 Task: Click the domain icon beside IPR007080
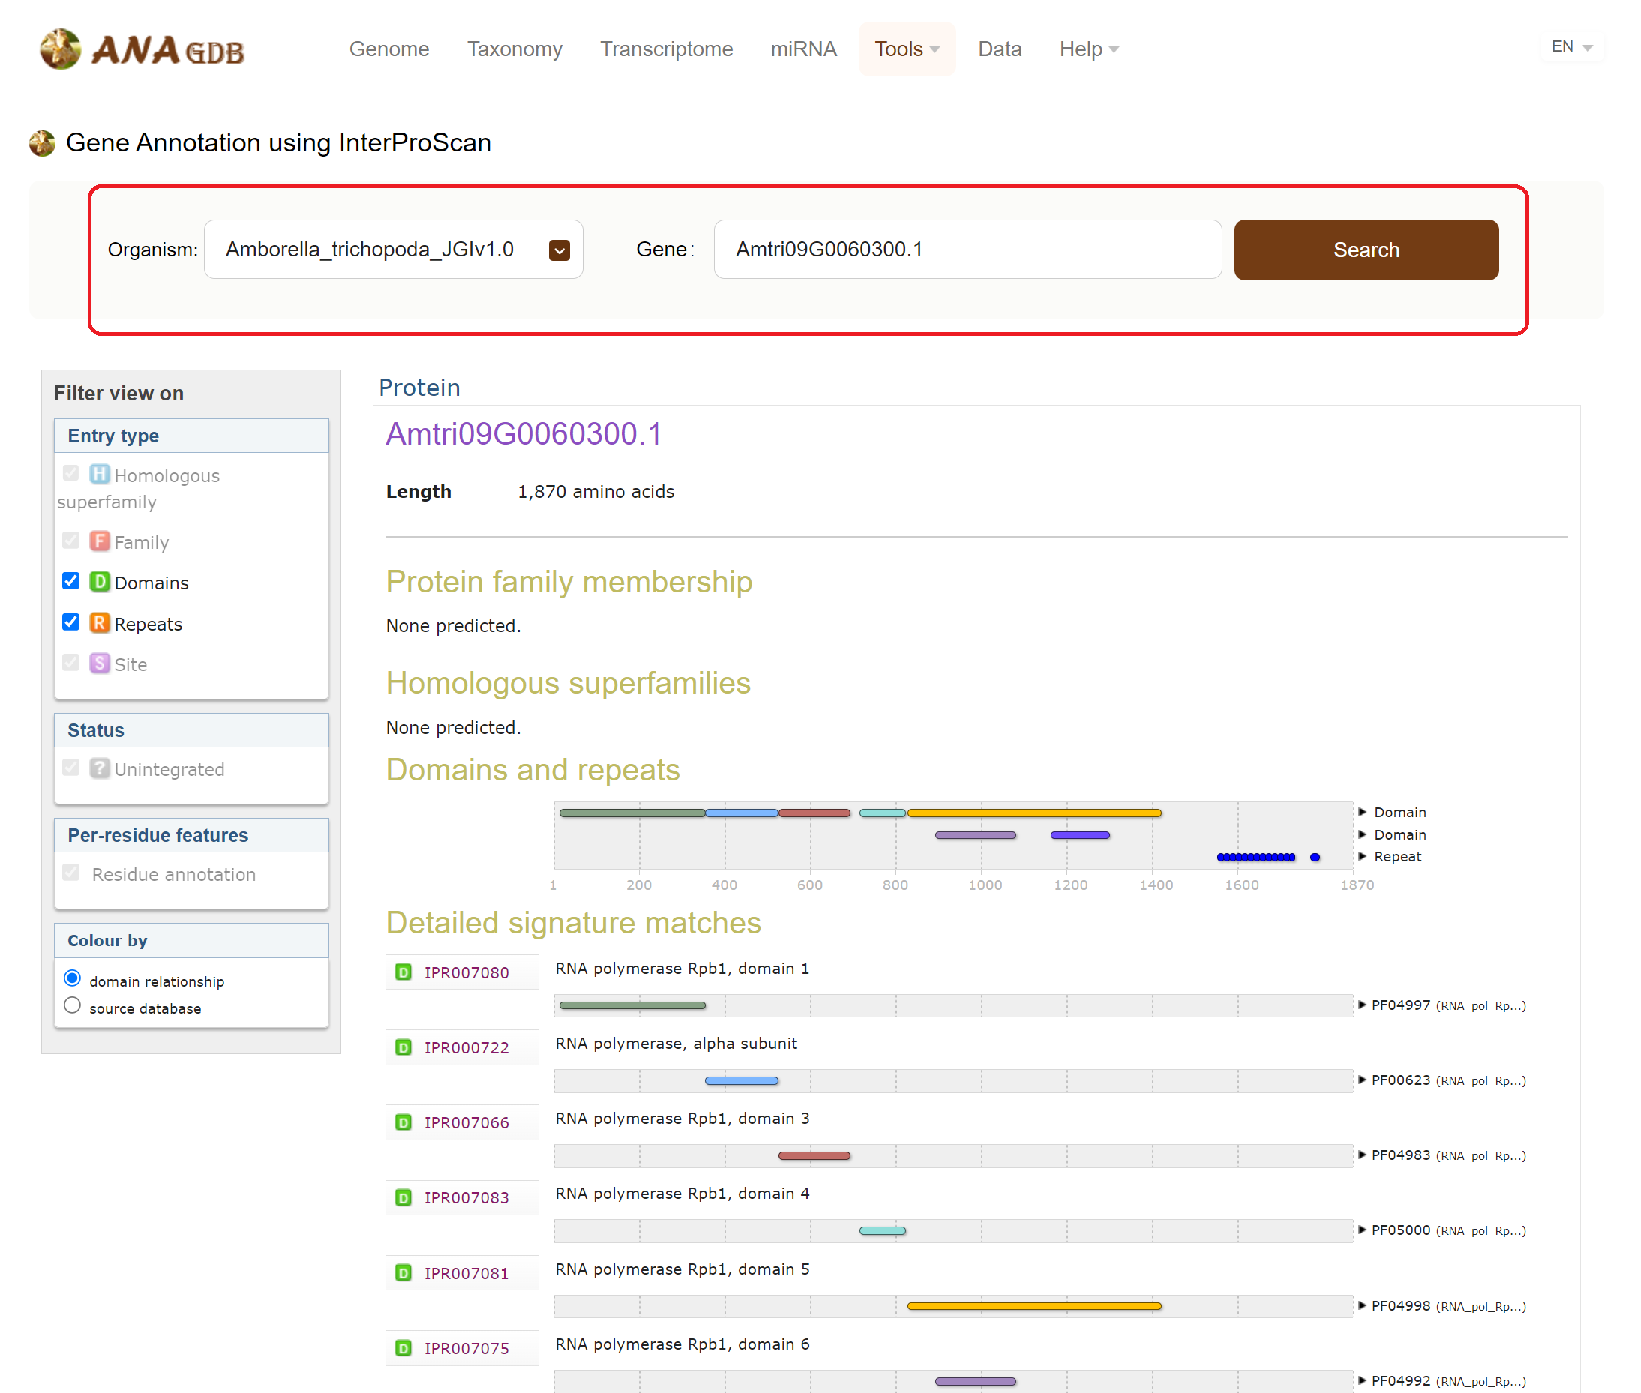pyautogui.click(x=403, y=972)
